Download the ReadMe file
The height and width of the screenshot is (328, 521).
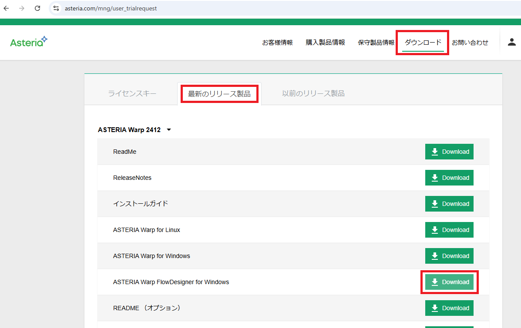[449, 152]
